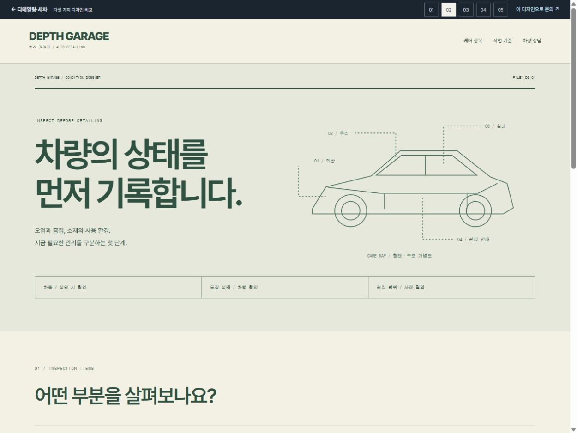The image size is (577, 433).
Task: Open '작업 기준' nav menu item
Action: click(502, 41)
